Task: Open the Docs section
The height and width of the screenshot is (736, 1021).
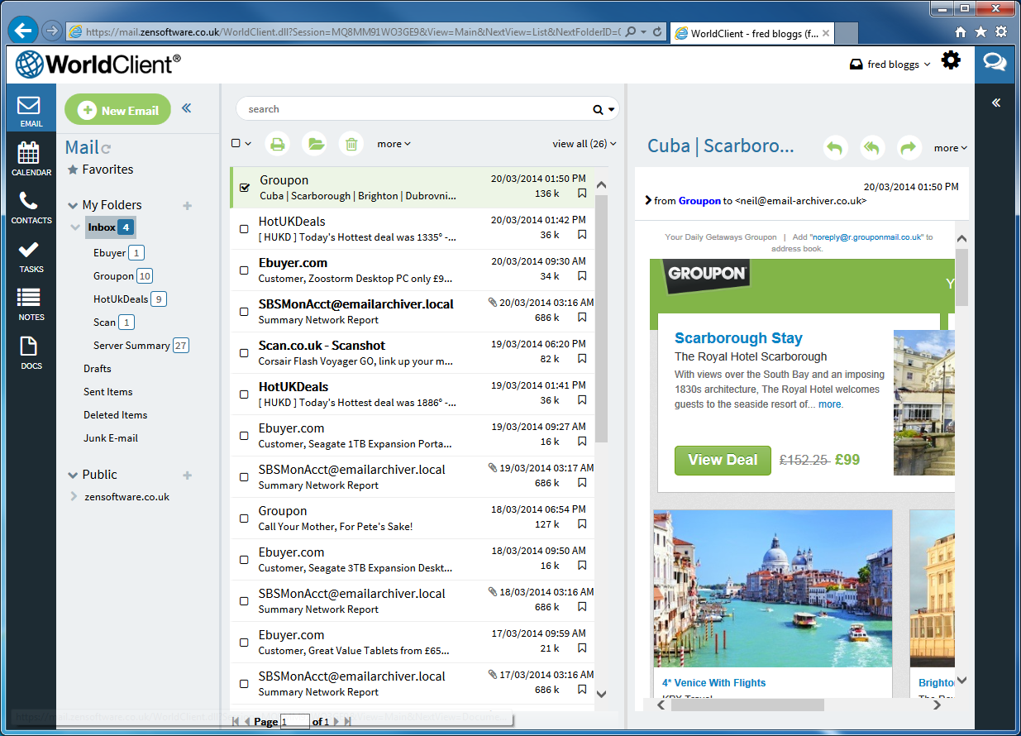Action: point(31,353)
